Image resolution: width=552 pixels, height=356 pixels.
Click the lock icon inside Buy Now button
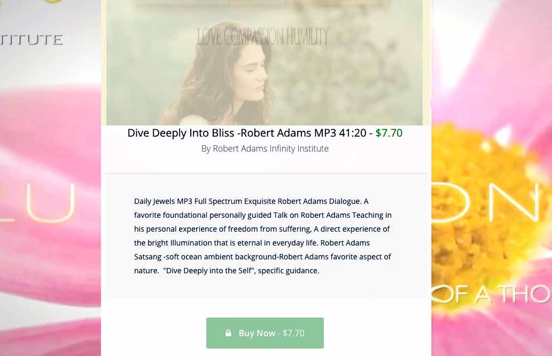228,333
